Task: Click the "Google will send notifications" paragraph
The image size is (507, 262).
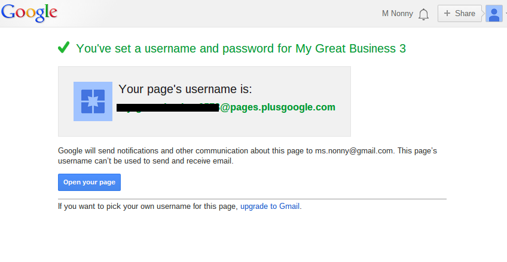Action: [179, 151]
